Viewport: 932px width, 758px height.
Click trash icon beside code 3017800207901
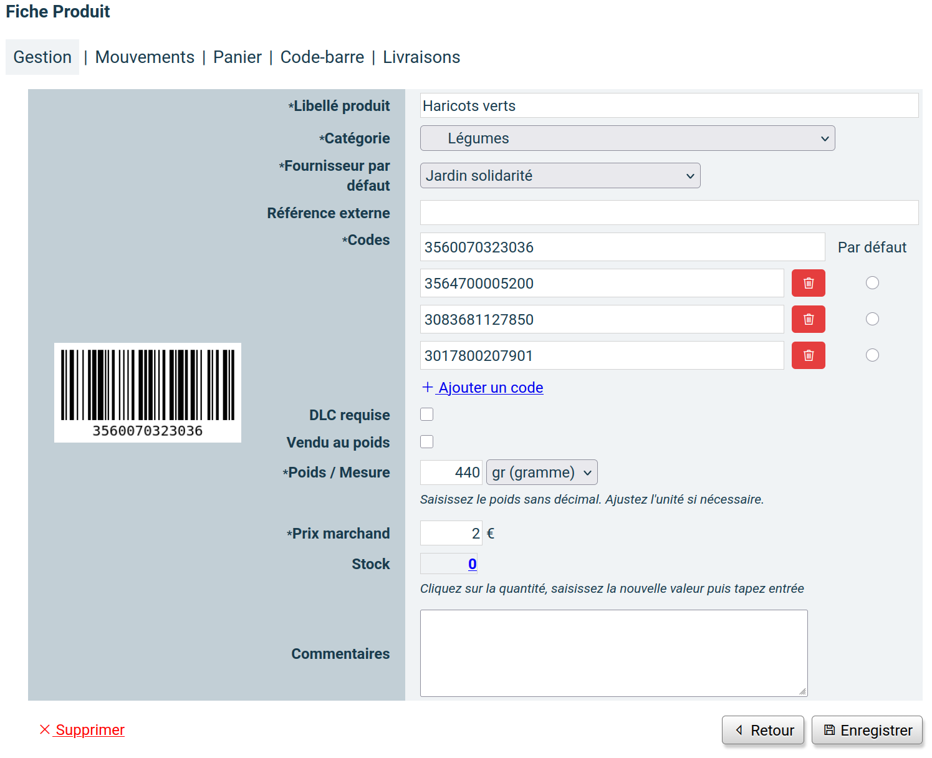tap(808, 355)
